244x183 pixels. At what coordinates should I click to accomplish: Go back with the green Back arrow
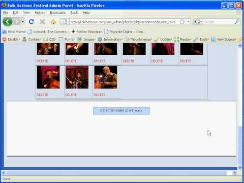pyautogui.click(x=8, y=22)
